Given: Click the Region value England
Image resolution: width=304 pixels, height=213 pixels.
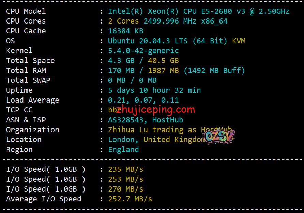Looking at the screenshot, I should coord(123,150).
